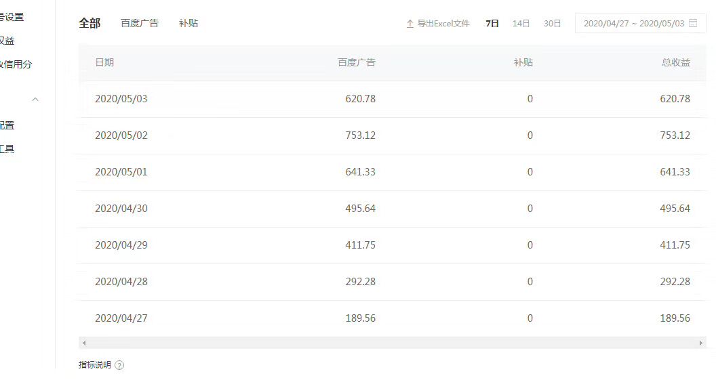The image size is (716, 382).
Task: Click 753.12 in the 百度广告 column
Action: (360, 135)
